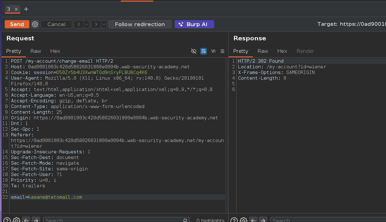Click the session cookie value
The image size is (386, 222).
[102, 72]
